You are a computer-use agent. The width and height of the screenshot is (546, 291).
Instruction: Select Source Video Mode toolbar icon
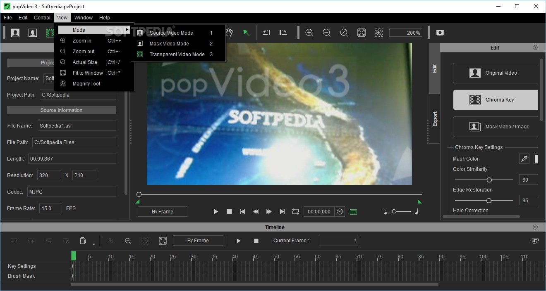(x=15, y=33)
